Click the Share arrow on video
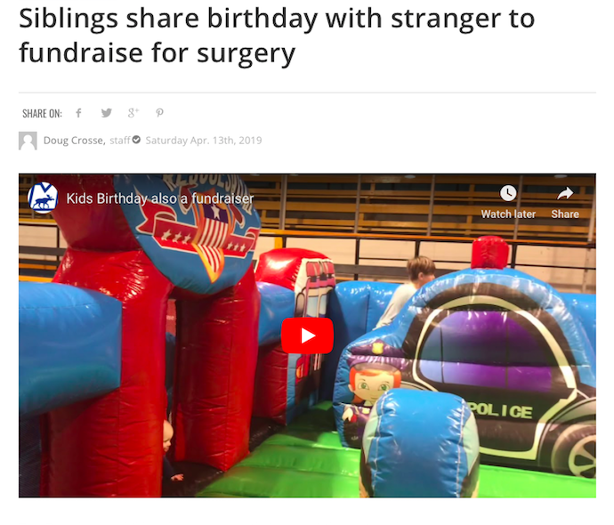Image resolution: width=614 pixels, height=525 pixels. (x=565, y=193)
